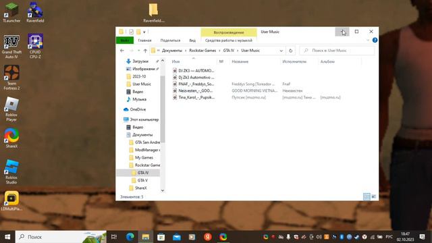The image size is (432, 243).
Task: Select GTA San Andreas folder in tree
Action: (144, 142)
